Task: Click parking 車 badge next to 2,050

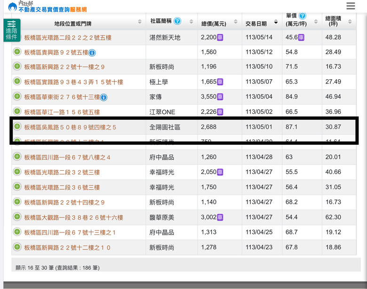Action: 220,172
